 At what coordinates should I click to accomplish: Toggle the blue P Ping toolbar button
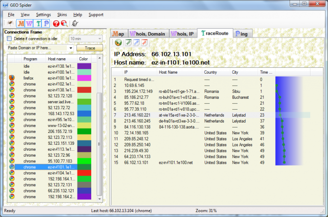[x=46, y=23]
